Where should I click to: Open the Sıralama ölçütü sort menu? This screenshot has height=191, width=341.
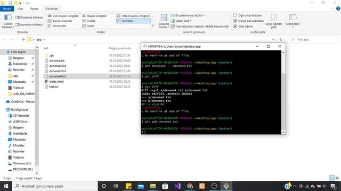[x=164, y=21]
